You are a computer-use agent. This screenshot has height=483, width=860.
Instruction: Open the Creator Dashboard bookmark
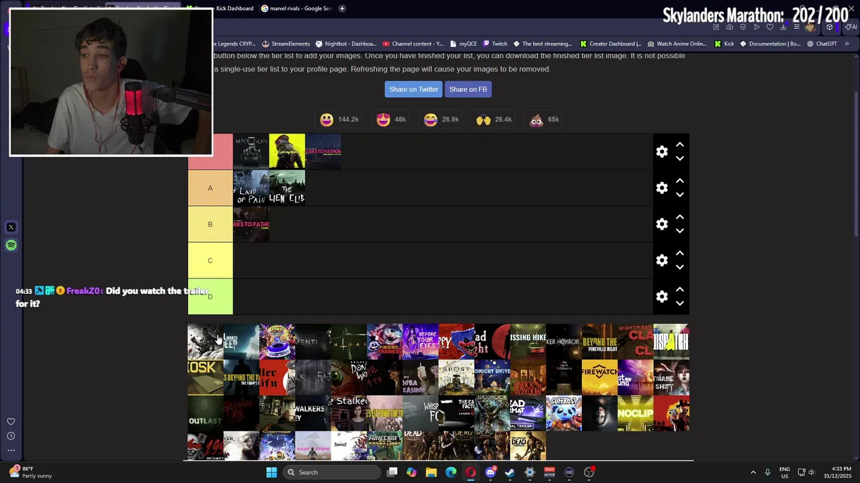[x=610, y=44]
